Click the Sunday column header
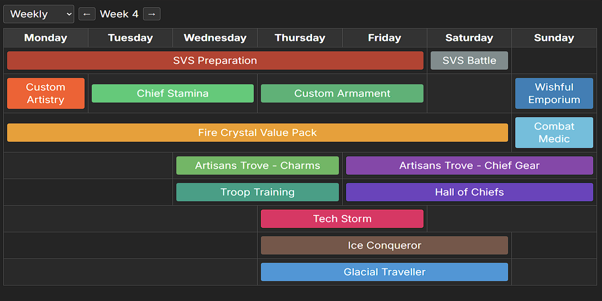Viewport: 602px width, 301px height. (554, 38)
